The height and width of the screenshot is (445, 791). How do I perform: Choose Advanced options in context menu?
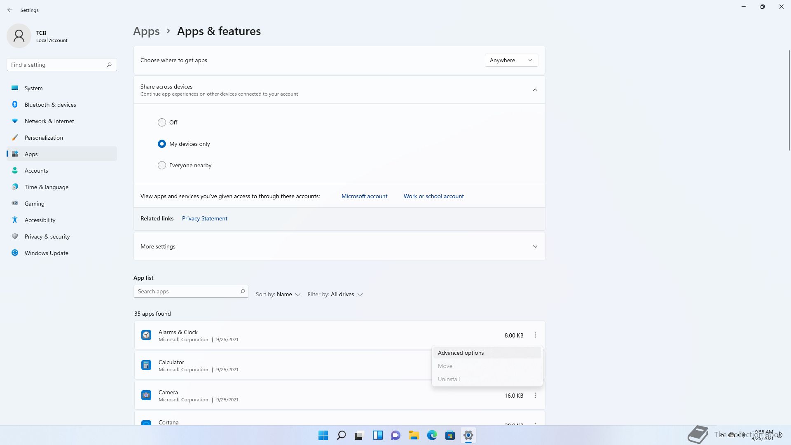pos(487,353)
